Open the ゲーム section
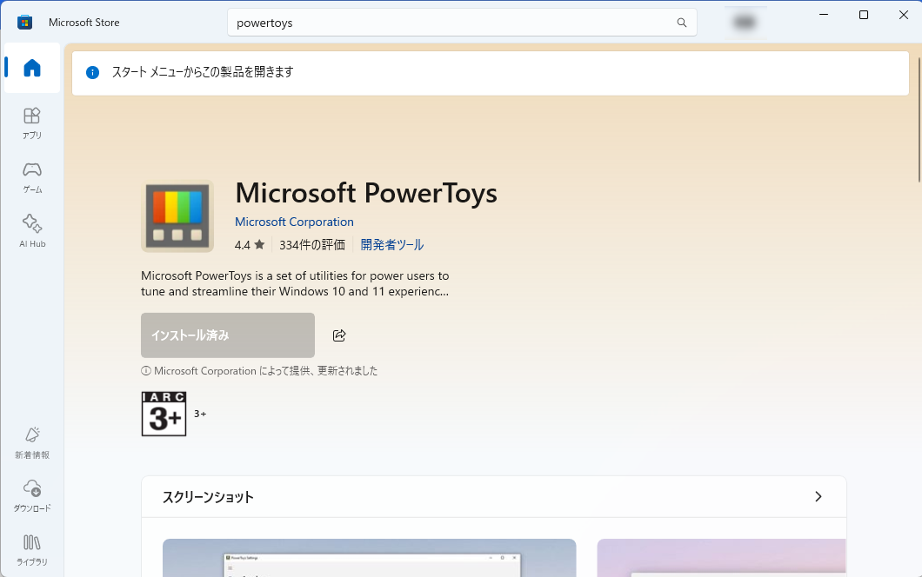This screenshot has width=922, height=577. pos(32,177)
